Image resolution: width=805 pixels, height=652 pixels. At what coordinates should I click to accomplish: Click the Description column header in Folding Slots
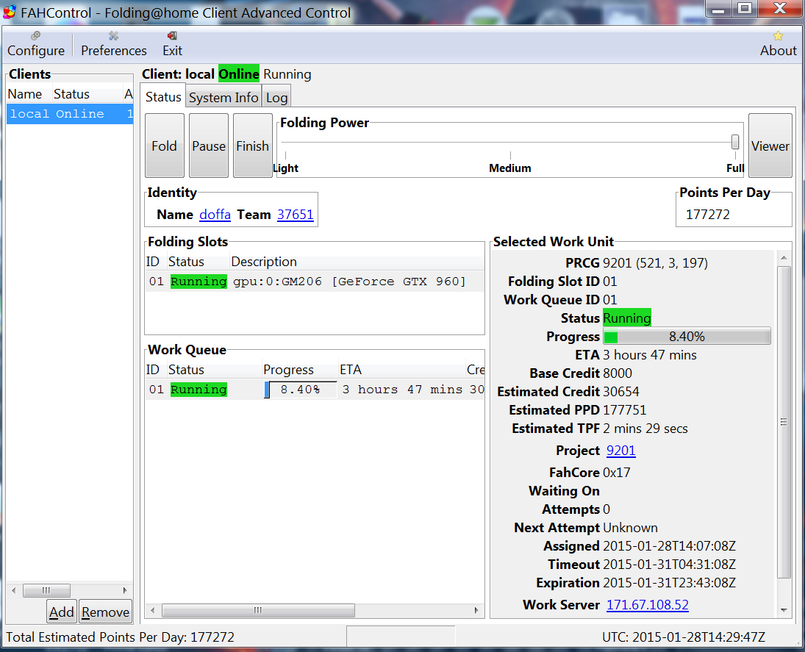click(357, 262)
